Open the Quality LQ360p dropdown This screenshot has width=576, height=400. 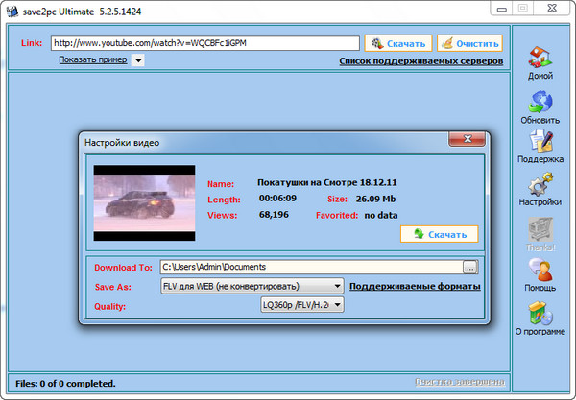[337, 305]
